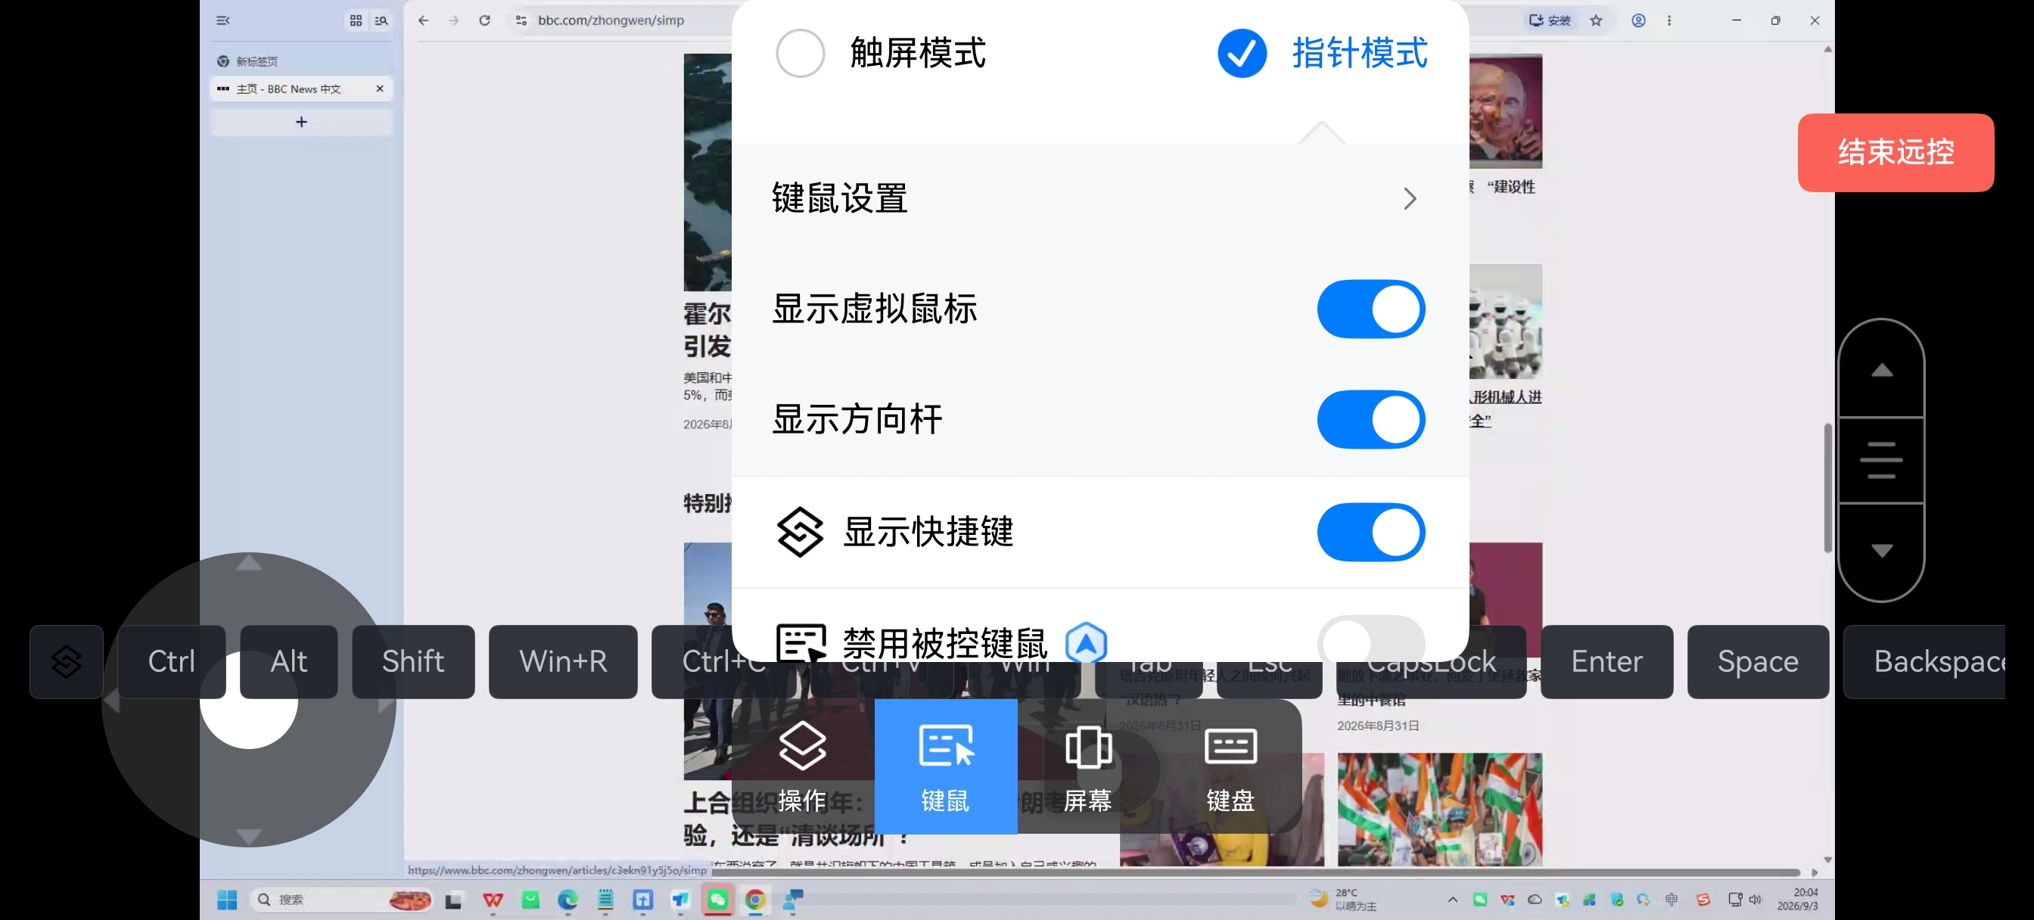This screenshot has width=2034, height=920.
Task: Click the 中 input method indicator
Action: [1672, 900]
